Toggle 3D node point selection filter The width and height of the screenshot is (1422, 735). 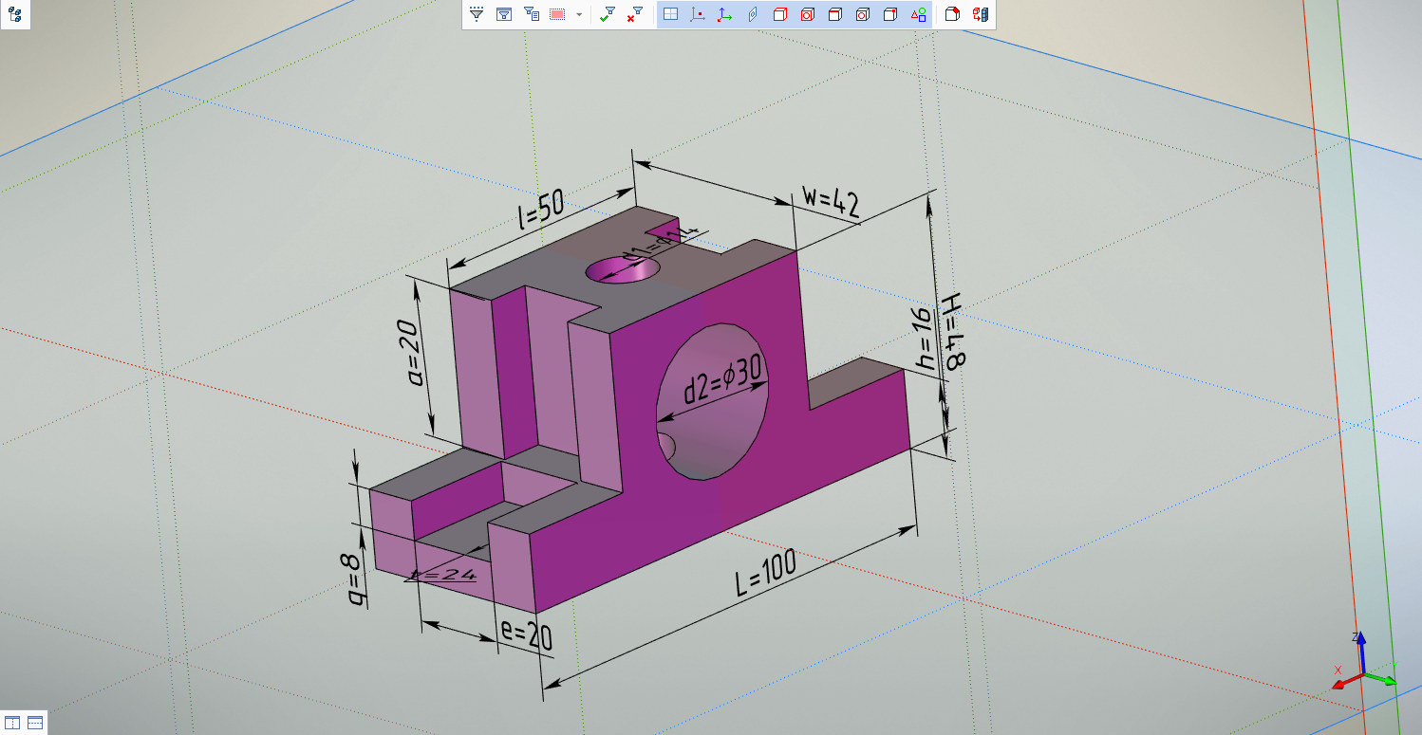698,14
